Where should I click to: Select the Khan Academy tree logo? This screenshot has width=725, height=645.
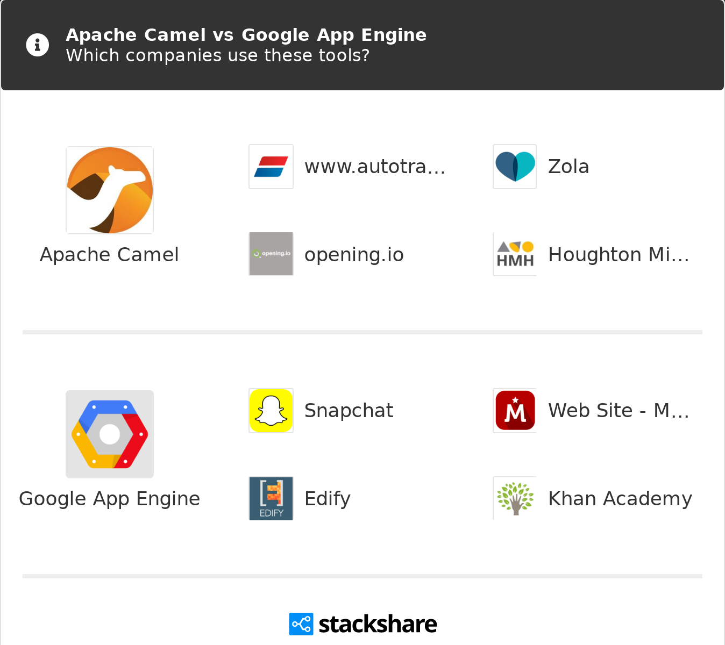coord(515,498)
